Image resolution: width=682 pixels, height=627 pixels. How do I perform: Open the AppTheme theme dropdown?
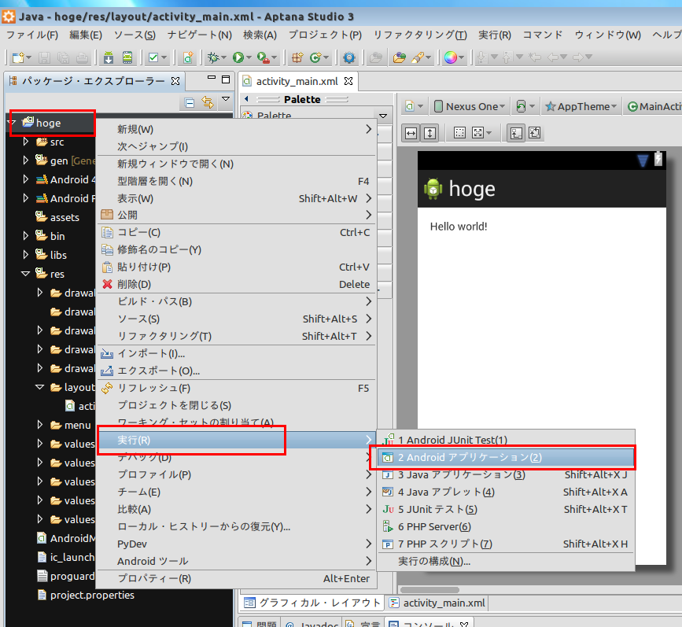tap(581, 107)
